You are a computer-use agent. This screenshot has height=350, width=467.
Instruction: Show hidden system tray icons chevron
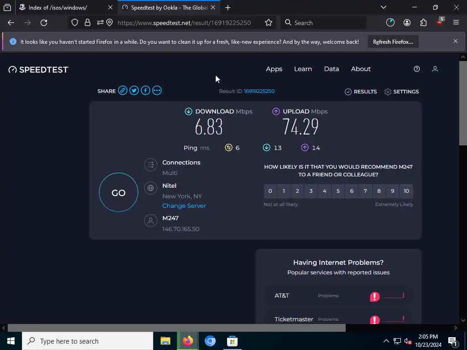386,341
